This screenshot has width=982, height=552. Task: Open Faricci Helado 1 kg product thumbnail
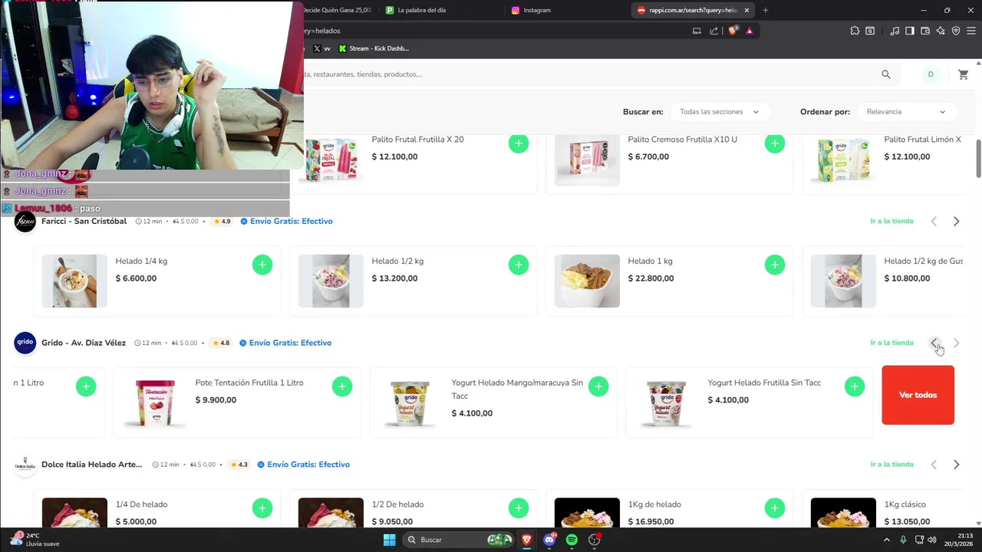(587, 281)
